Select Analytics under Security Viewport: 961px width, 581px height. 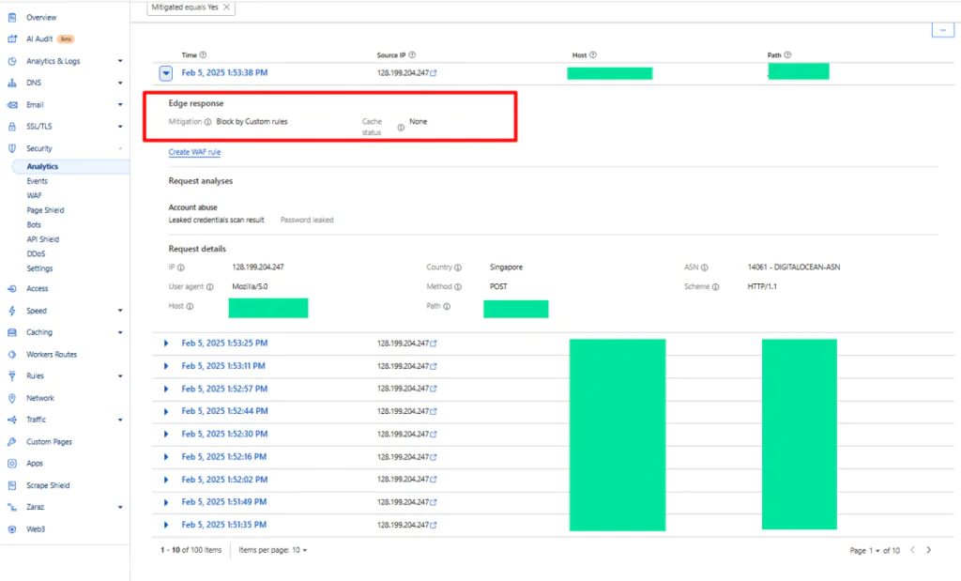tap(42, 167)
